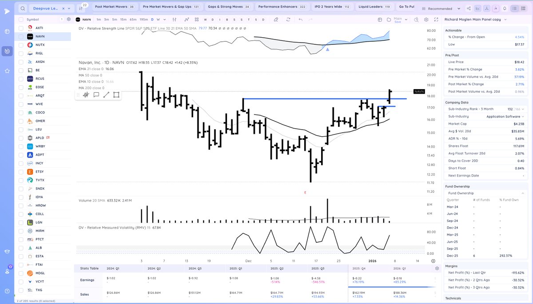Click the red E earnings marker on chart
Image resolution: width=533 pixels, height=304 pixels.
tap(305, 192)
